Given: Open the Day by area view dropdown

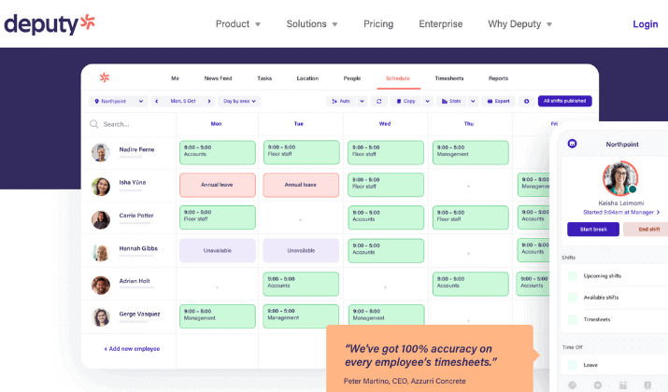Looking at the screenshot, I should tap(239, 102).
